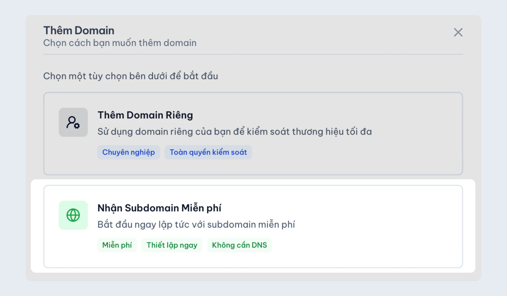Click description Bắt đầu ngay lập tức
This screenshot has width=507, height=296.
[x=196, y=224]
